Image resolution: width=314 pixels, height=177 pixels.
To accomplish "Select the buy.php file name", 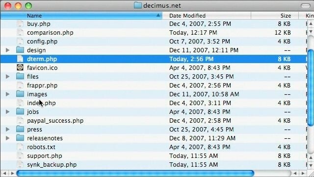I will coord(39,24).
